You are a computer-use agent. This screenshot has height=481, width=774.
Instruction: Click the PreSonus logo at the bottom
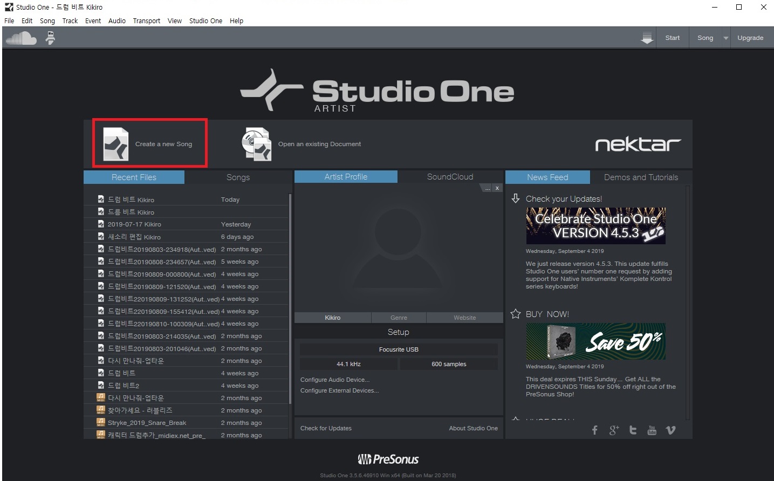pos(388,459)
